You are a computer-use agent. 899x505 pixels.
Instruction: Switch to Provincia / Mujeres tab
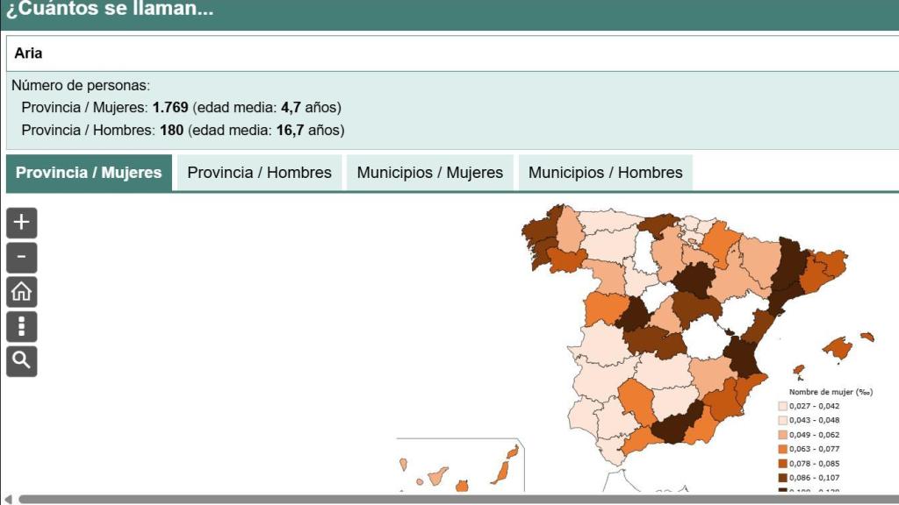tap(89, 173)
